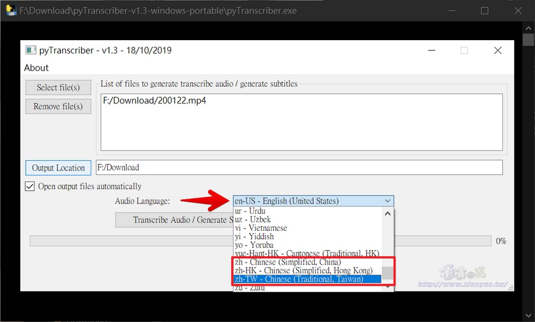Collapse the Audio Language combo box arrow
The image size is (535, 322).
click(387, 201)
